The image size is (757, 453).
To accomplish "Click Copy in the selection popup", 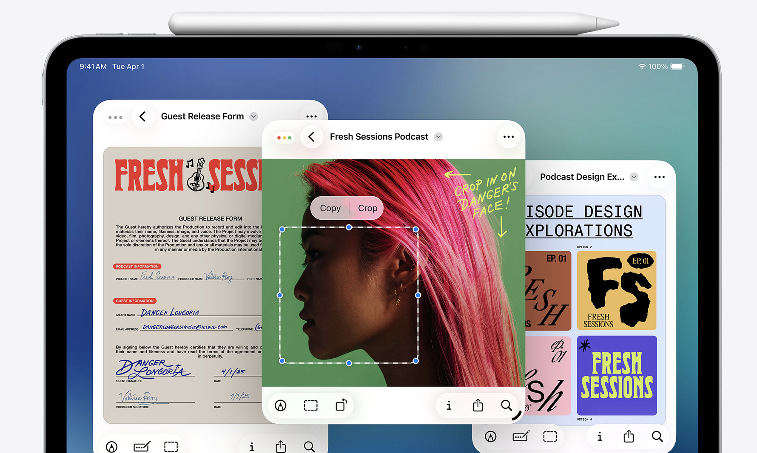I will [330, 208].
